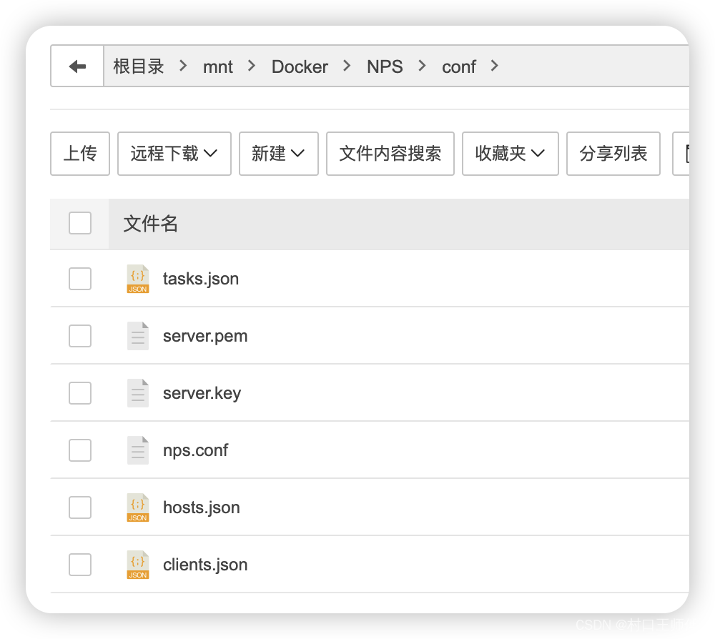Viewport: 715px width, 639px height.
Task: Select the checkbox for tasks.json
Action: (x=79, y=279)
